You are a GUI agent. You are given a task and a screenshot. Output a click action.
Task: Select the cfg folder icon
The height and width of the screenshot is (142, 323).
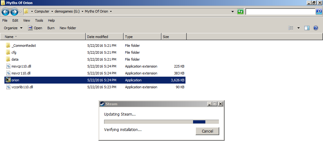point(8,52)
